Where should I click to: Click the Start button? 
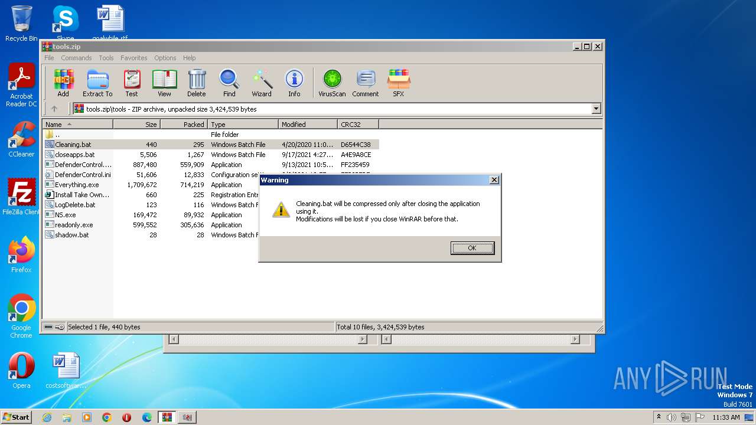click(x=16, y=417)
